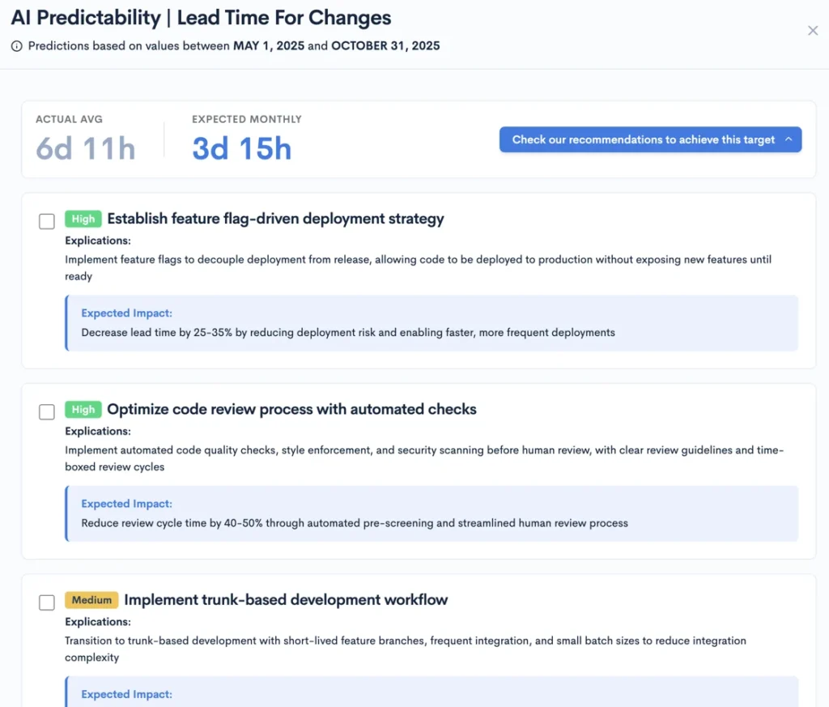The width and height of the screenshot is (829, 707).
Task: Click the info icon beside predictions text
Action: click(17, 46)
